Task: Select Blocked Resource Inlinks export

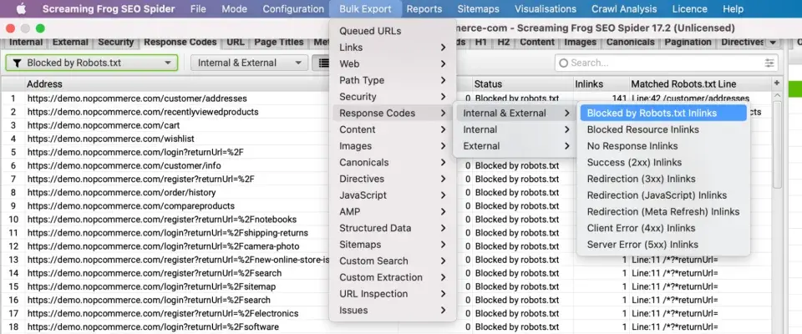Action: (663, 129)
